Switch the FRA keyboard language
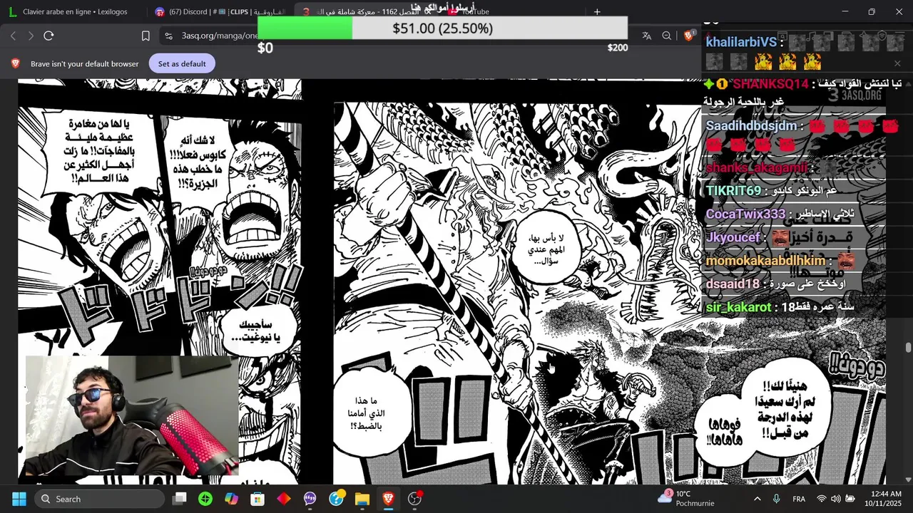The width and height of the screenshot is (913, 513). 799,499
